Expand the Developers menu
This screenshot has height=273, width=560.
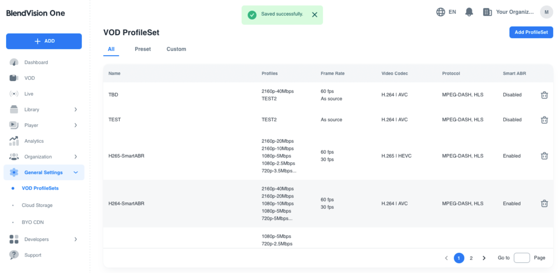point(76,239)
